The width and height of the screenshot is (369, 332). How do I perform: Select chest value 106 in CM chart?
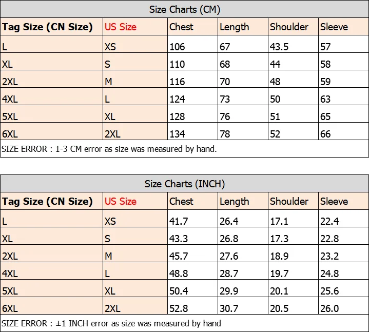click(x=177, y=47)
